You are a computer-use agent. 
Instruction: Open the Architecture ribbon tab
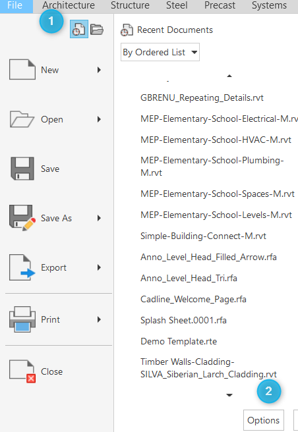(x=69, y=5)
